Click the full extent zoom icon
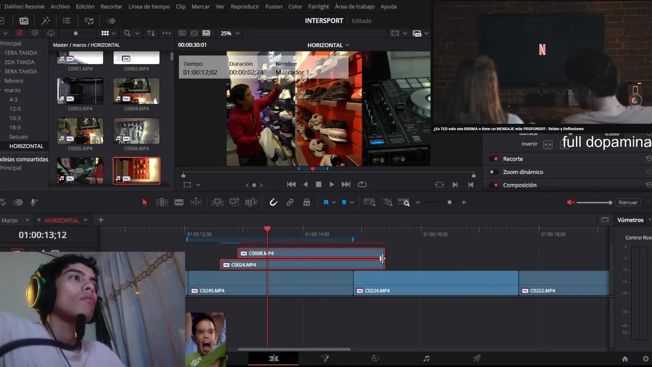Image resolution: width=652 pixels, height=367 pixels. click(369, 202)
